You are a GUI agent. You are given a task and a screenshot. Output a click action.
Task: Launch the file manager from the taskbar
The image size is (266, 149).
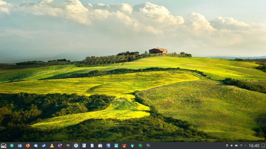pyautogui.click(x=20, y=145)
